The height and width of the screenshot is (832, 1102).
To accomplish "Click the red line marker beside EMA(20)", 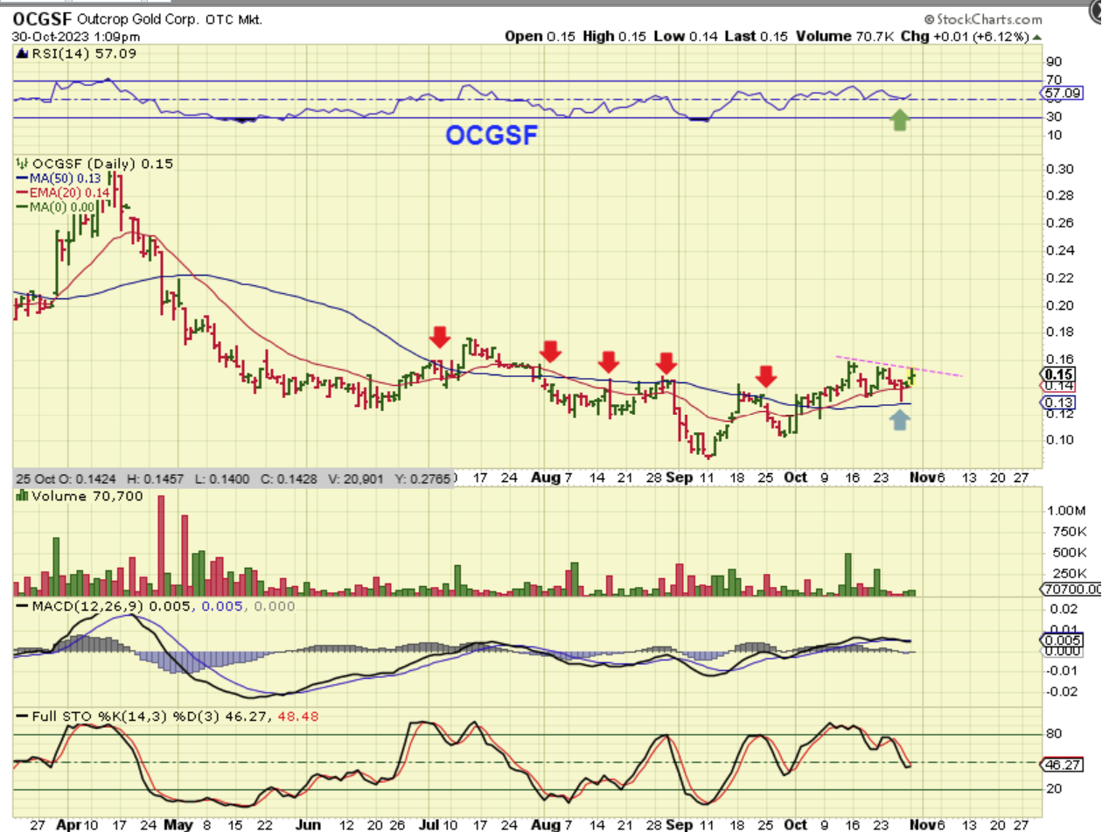I will click(x=23, y=192).
